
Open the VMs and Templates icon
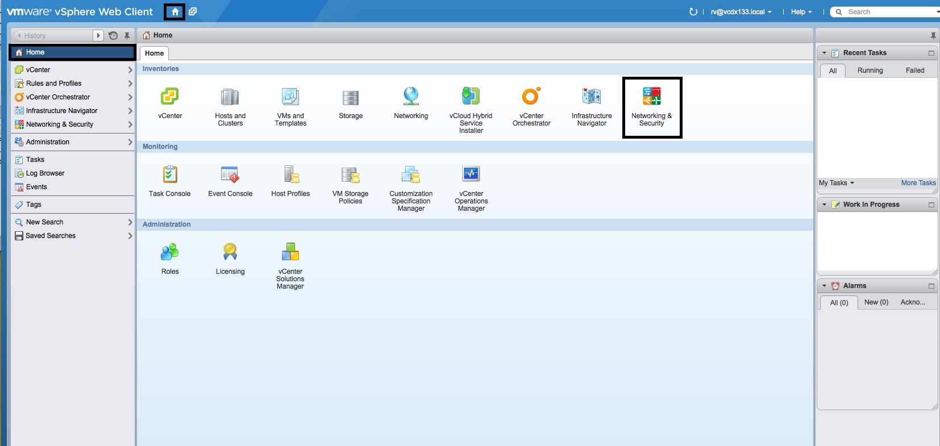pos(290,97)
